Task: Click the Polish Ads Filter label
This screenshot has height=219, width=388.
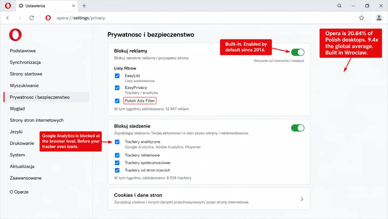Action: [140, 101]
